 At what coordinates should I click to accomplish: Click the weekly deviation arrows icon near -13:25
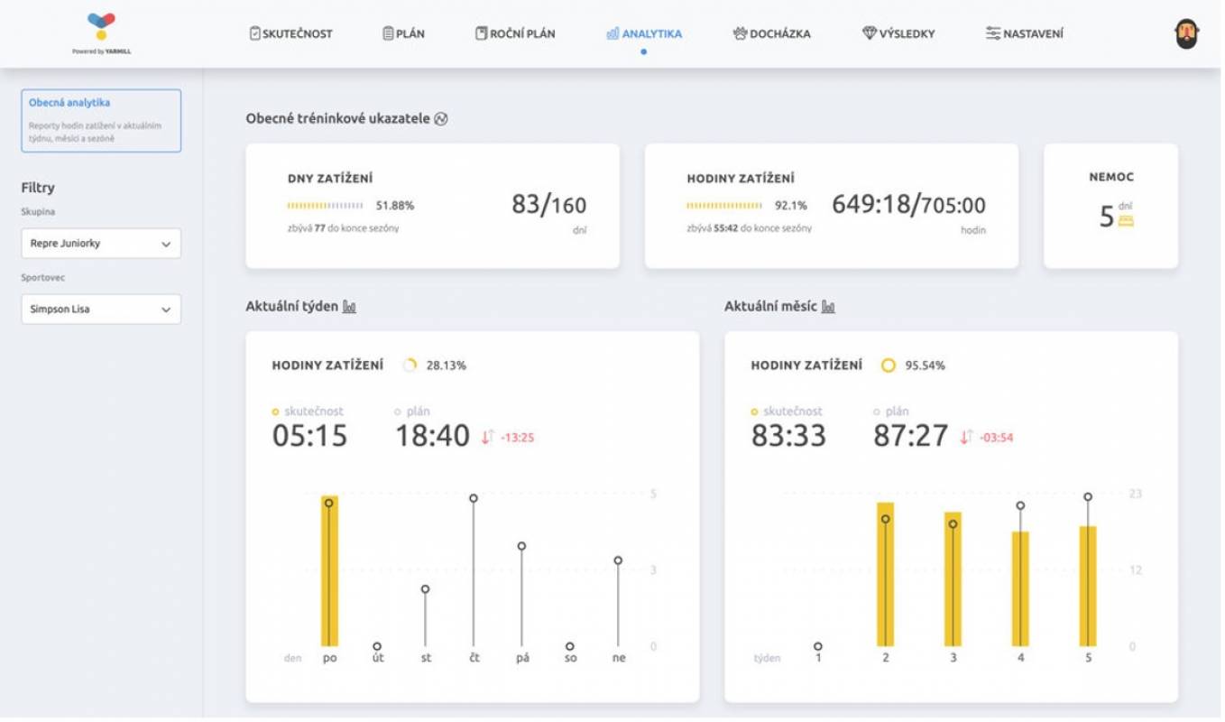point(487,438)
